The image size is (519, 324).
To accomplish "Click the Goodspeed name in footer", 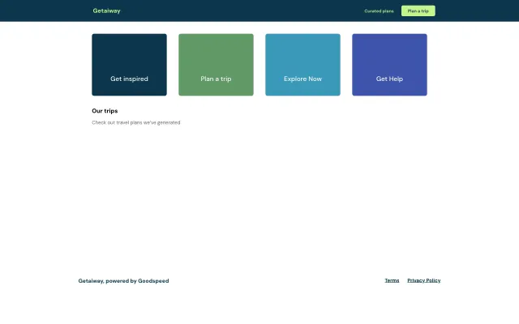I will click(x=153, y=281).
